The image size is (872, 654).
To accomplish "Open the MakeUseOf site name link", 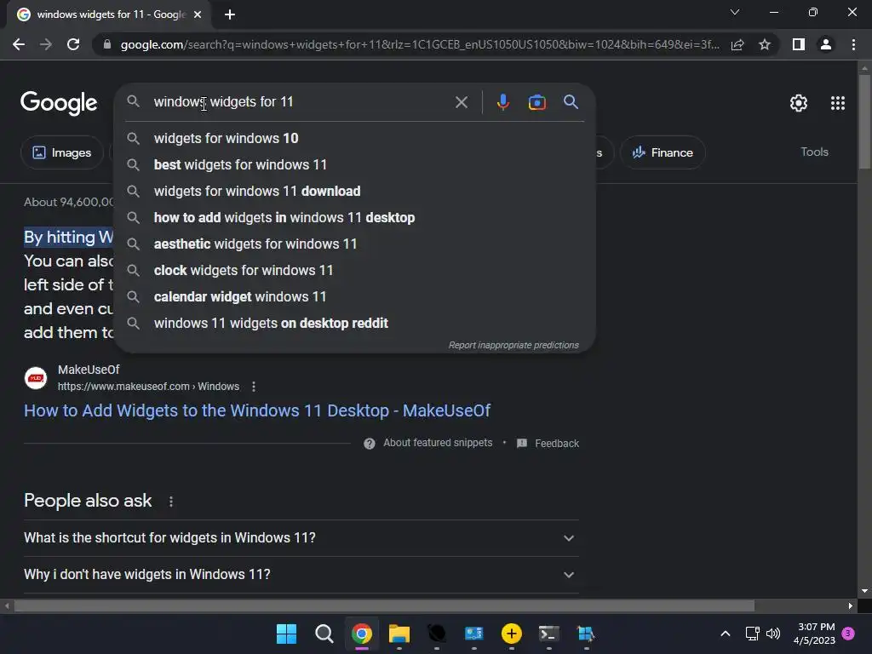I will pos(89,370).
